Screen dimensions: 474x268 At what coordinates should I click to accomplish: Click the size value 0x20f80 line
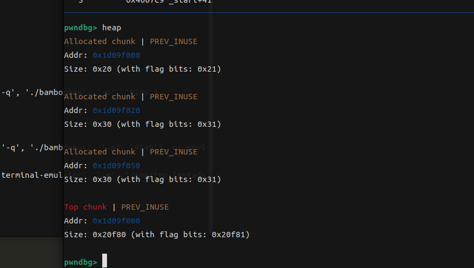(157, 235)
